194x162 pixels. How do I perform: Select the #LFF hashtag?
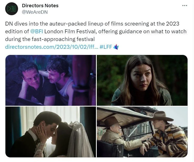pos(106,47)
